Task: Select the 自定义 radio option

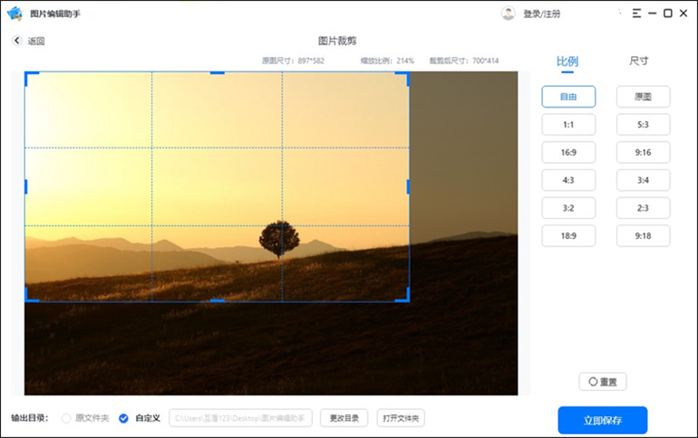Action: tap(123, 418)
